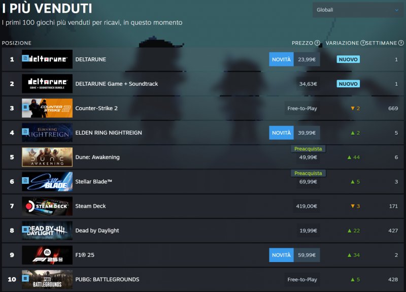Click the 39,99€ price of Nightreign
Image resolution: width=406 pixels, height=292 pixels.
(x=307, y=133)
